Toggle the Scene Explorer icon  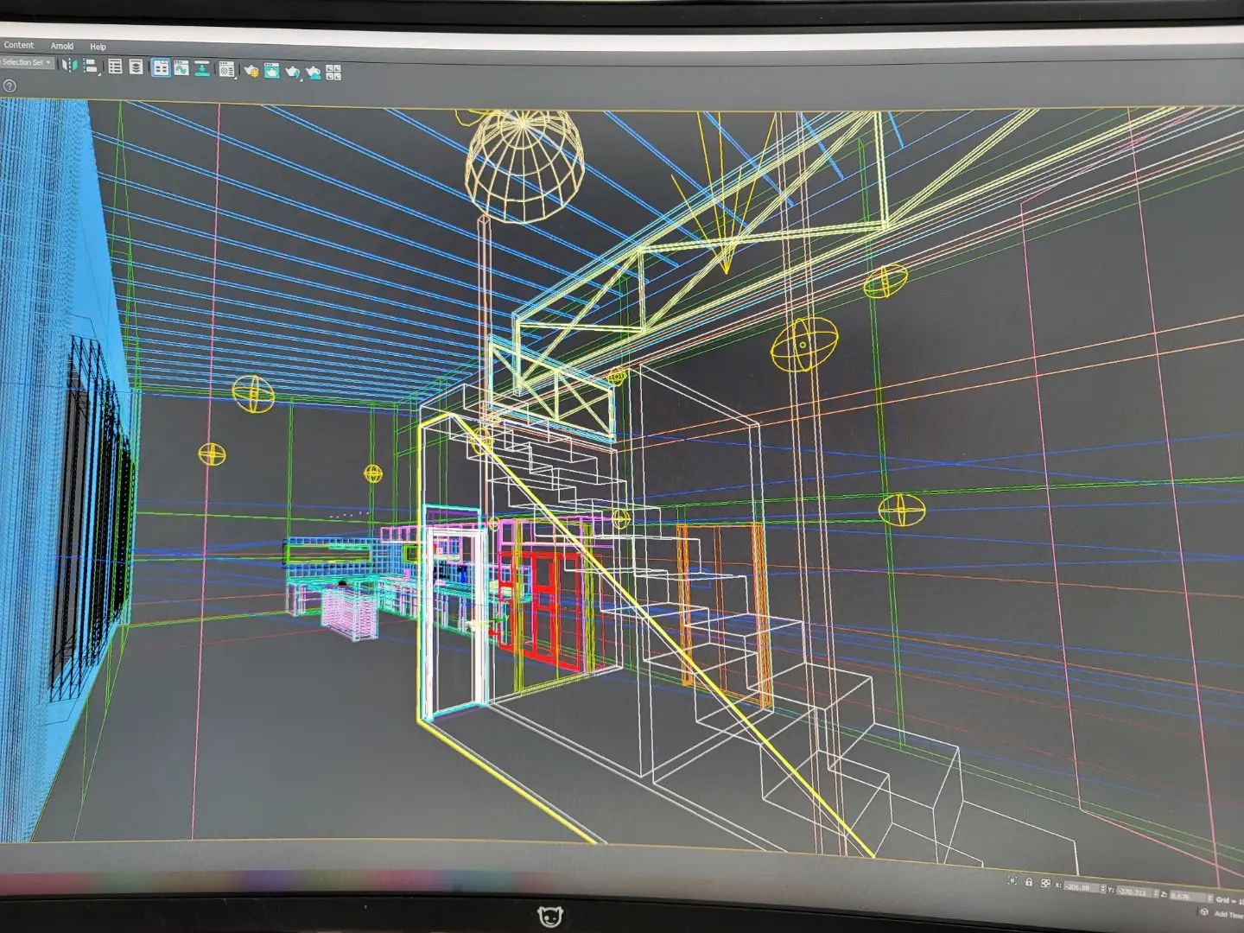tap(115, 67)
